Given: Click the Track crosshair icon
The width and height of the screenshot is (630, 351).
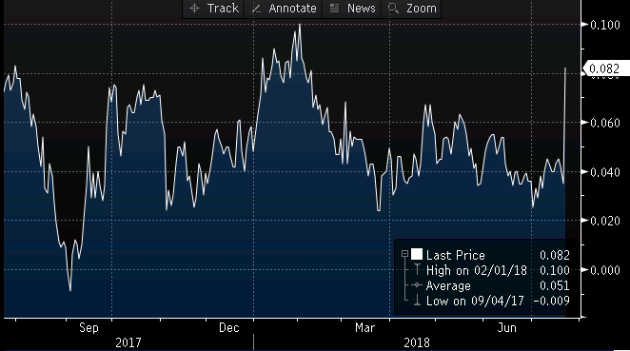Looking at the screenshot, I should point(194,9).
